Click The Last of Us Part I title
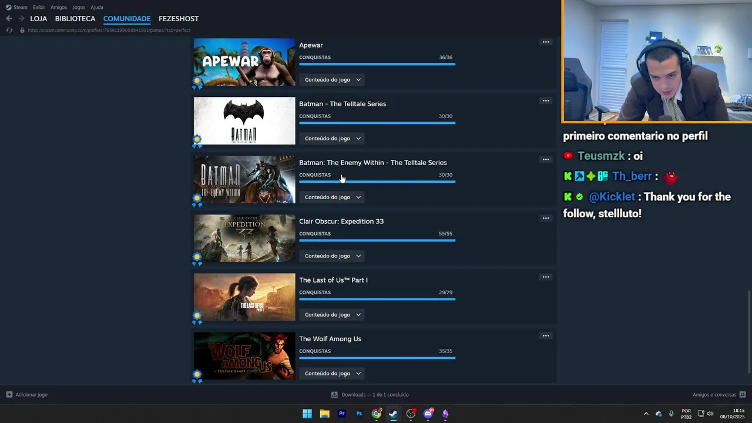The width and height of the screenshot is (752, 423). click(x=333, y=280)
